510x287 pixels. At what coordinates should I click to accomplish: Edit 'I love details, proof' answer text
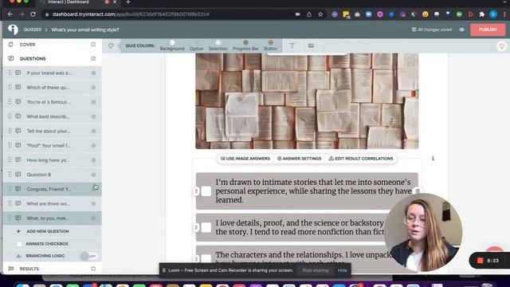(x=300, y=227)
